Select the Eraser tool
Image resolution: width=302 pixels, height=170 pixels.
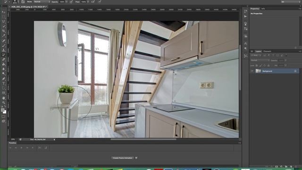coord(3,59)
